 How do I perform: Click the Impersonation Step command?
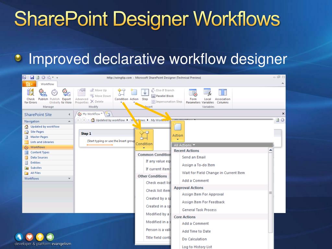[167, 101]
